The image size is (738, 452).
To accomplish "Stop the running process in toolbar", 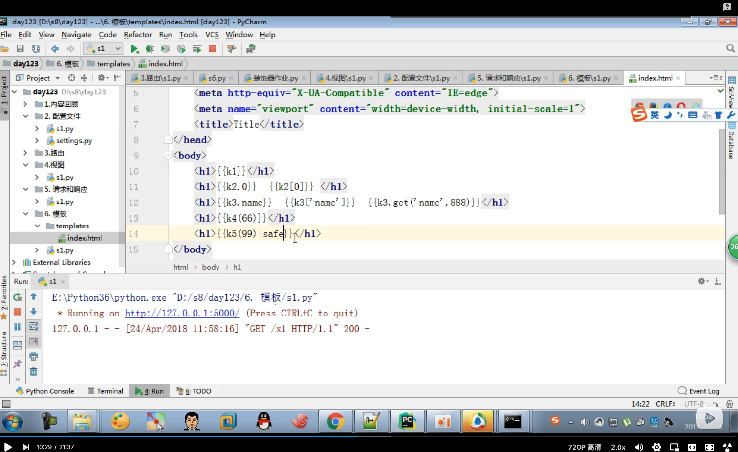I will (x=212, y=49).
